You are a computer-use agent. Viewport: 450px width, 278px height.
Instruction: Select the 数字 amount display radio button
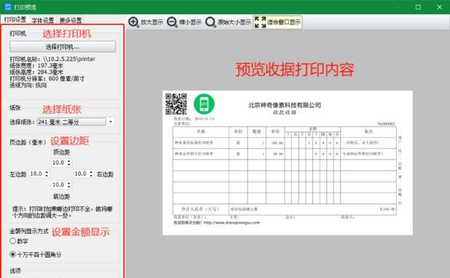[13, 241]
